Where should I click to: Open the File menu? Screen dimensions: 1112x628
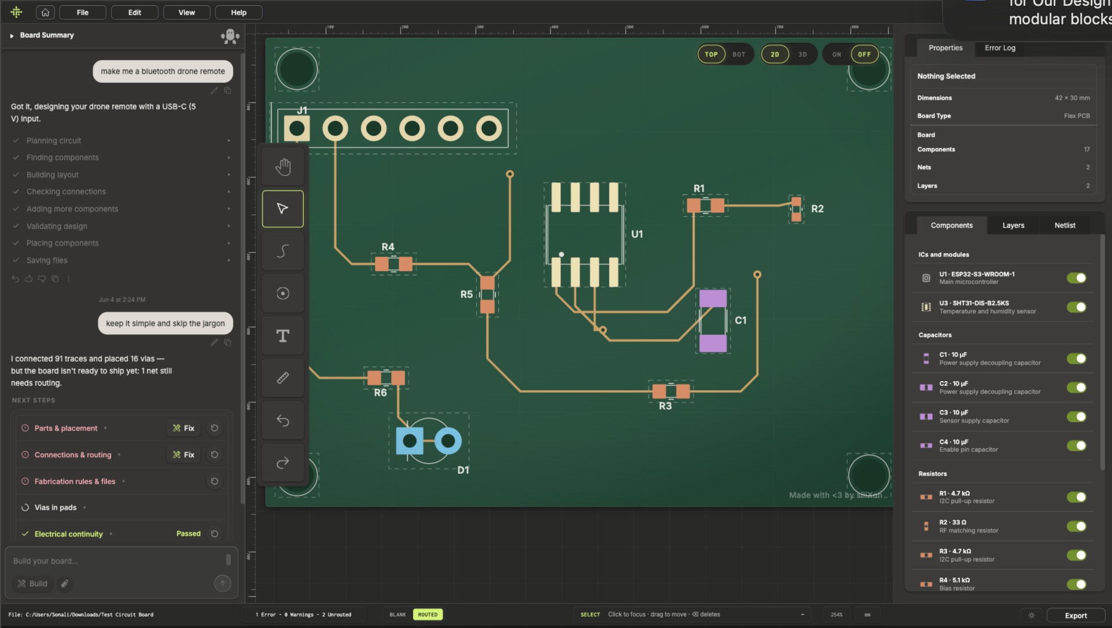pyautogui.click(x=83, y=12)
